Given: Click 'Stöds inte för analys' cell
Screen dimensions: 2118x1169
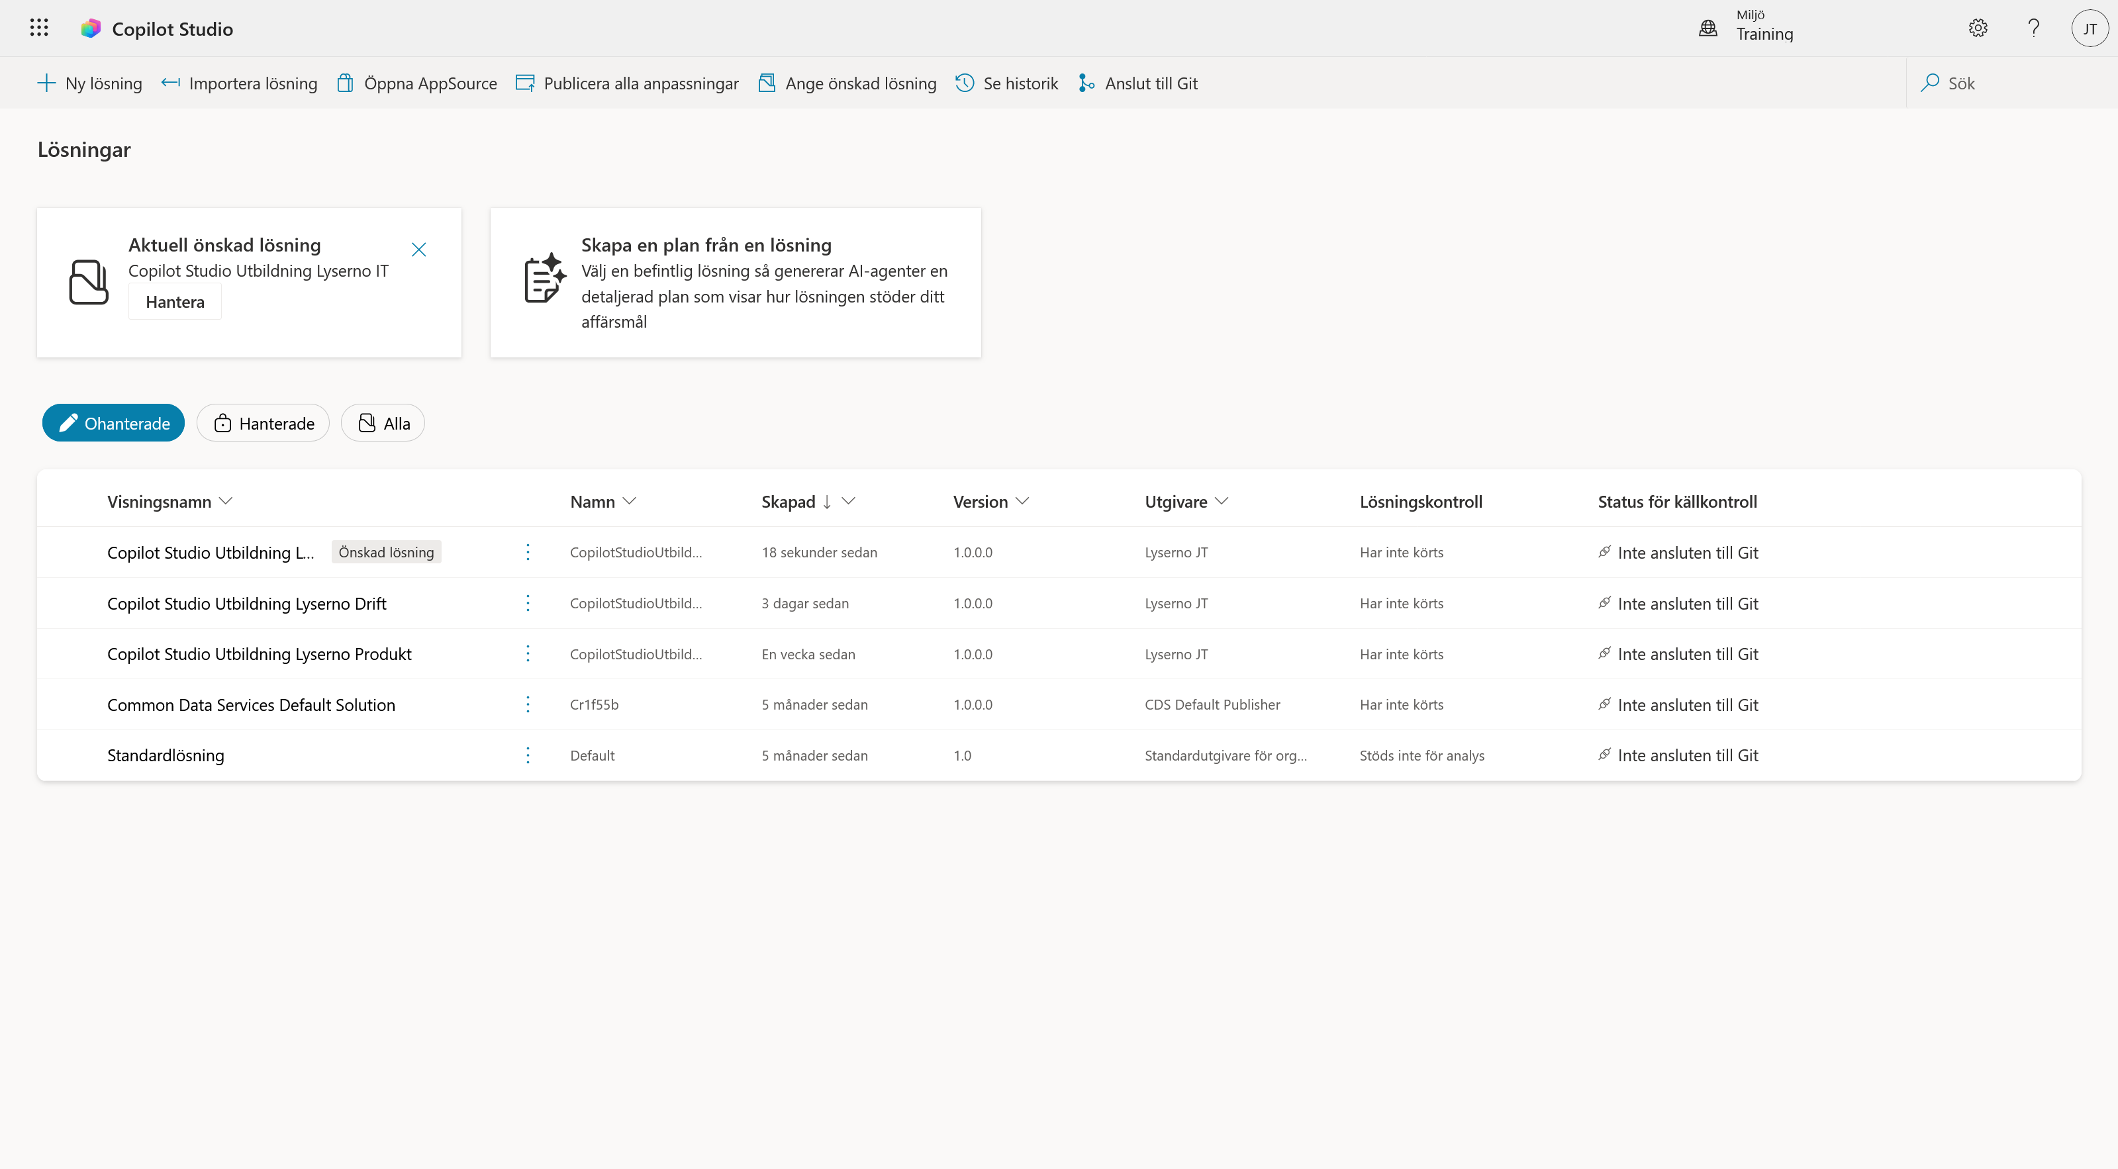Looking at the screenshot, I should [1421, 755].
